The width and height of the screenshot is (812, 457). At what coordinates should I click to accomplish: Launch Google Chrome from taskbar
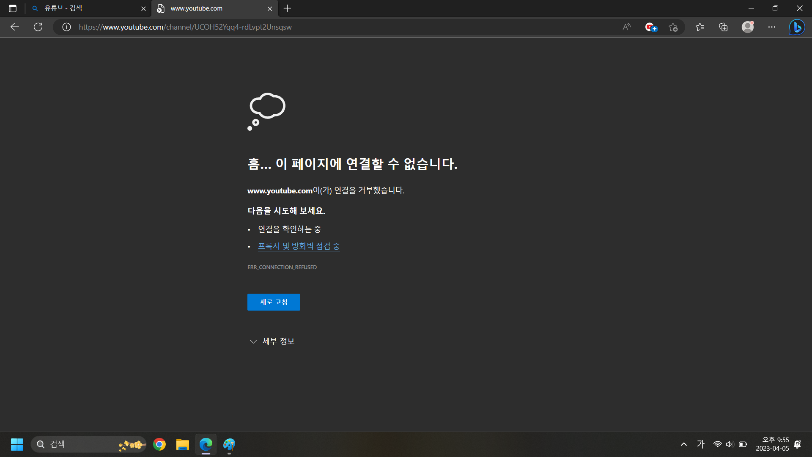click(159, 444)
